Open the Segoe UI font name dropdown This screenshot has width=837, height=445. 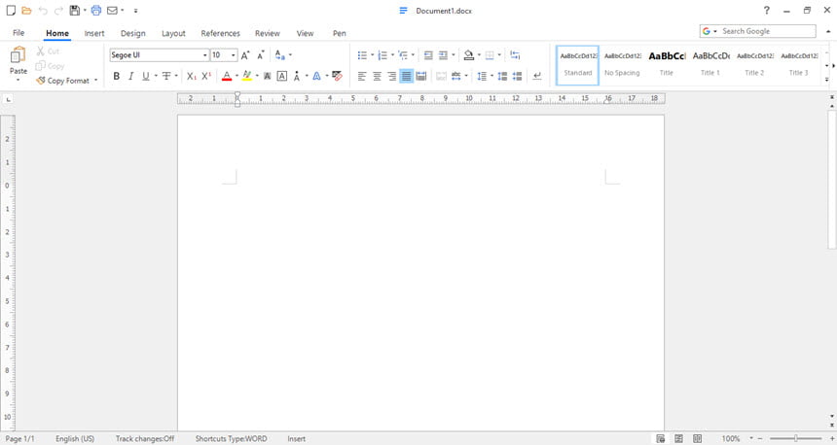point(204,54)
